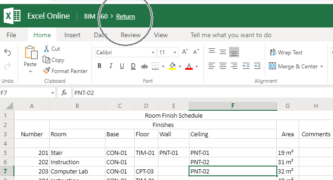The height and width of the screenshot is (180, 333).
Task: Center text horizontally
Action: coord(223,66)
